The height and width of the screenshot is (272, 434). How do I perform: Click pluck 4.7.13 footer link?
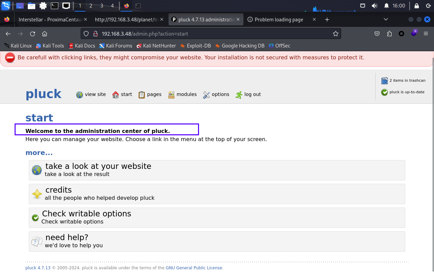tap(38, 268)
